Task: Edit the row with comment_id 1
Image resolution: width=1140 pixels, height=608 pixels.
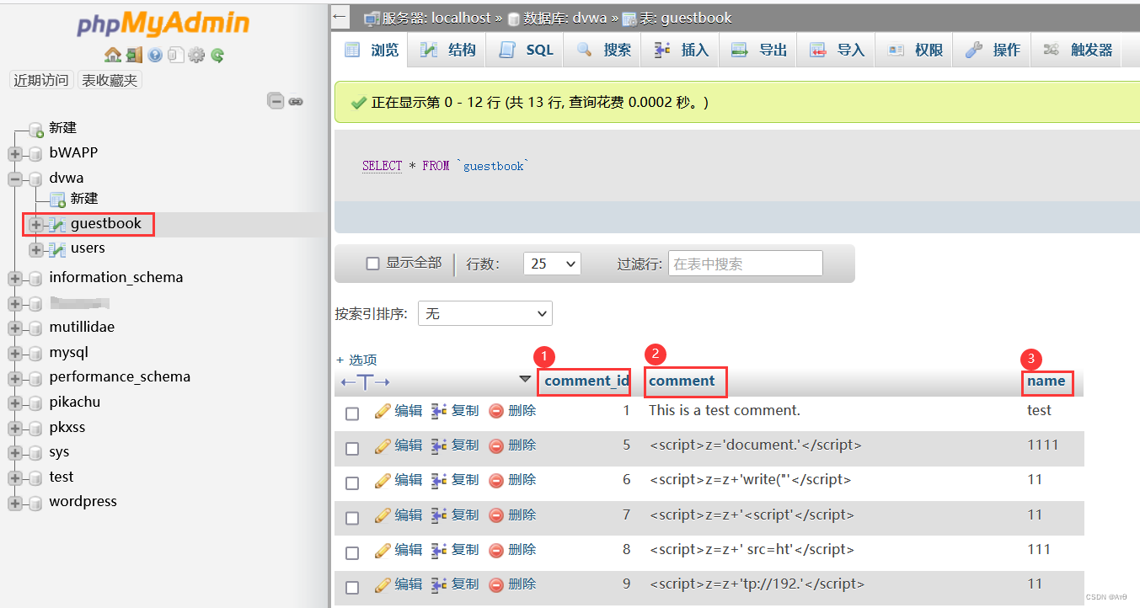Action: (x=399, y=411)
